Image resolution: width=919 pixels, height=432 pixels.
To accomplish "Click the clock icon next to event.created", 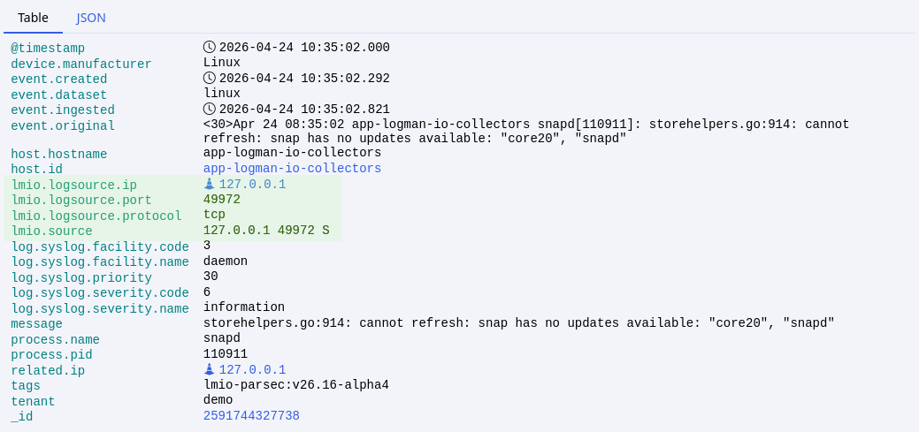I will 210,78.
